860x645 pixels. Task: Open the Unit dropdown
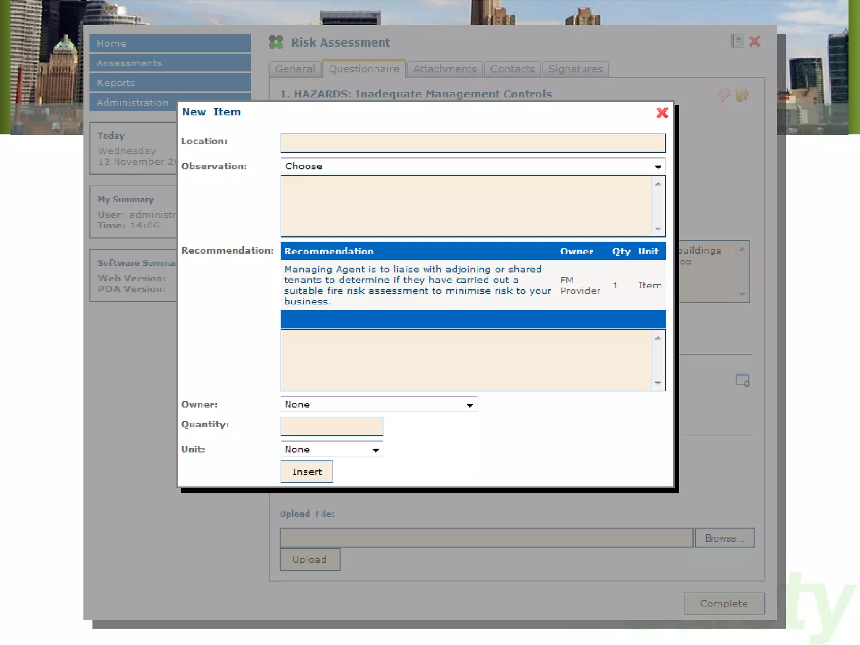[x=331, y=449]
